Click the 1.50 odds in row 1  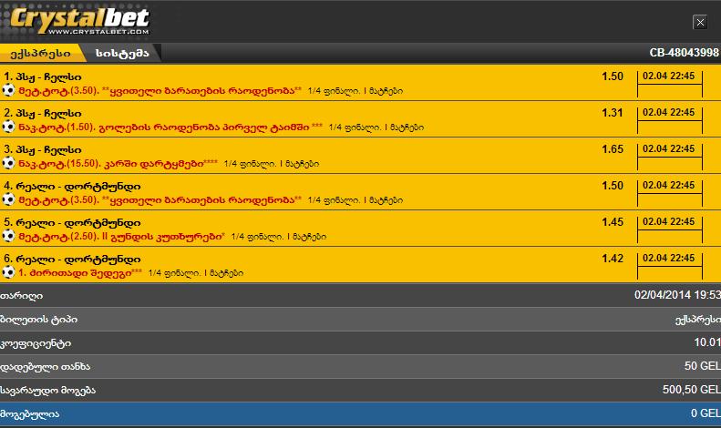tap(613, 76)
